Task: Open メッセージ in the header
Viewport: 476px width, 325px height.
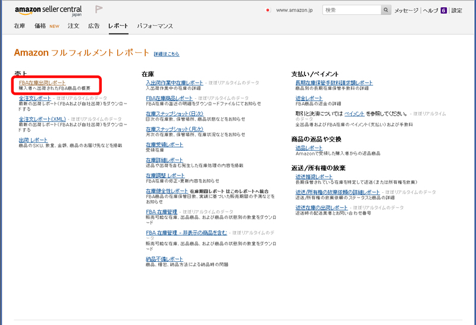Action: click(x=406, y=10)
